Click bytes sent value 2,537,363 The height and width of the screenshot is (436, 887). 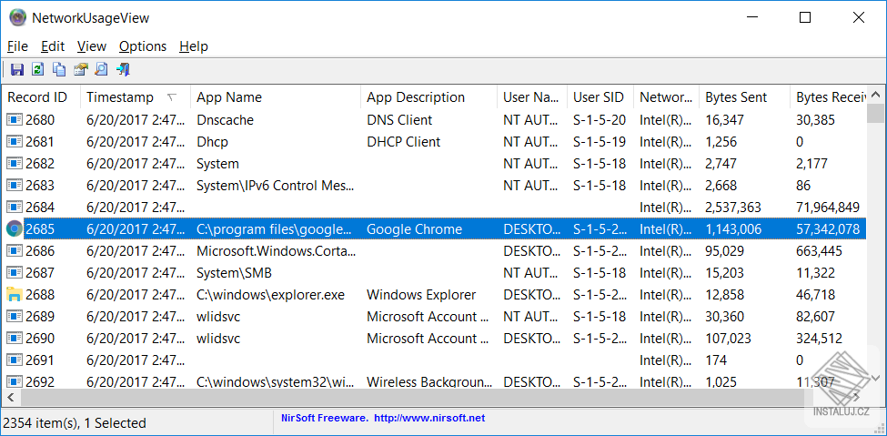pos(733,208)
